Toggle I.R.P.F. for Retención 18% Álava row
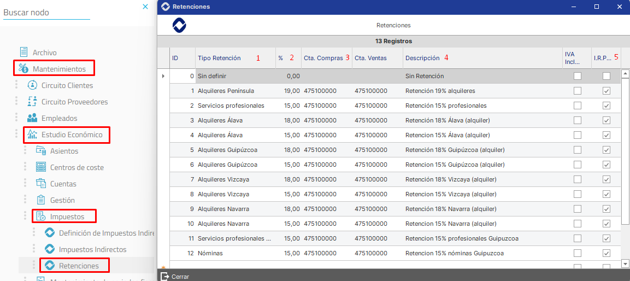This screenshot has height=281, width=630. click(607, 120)
